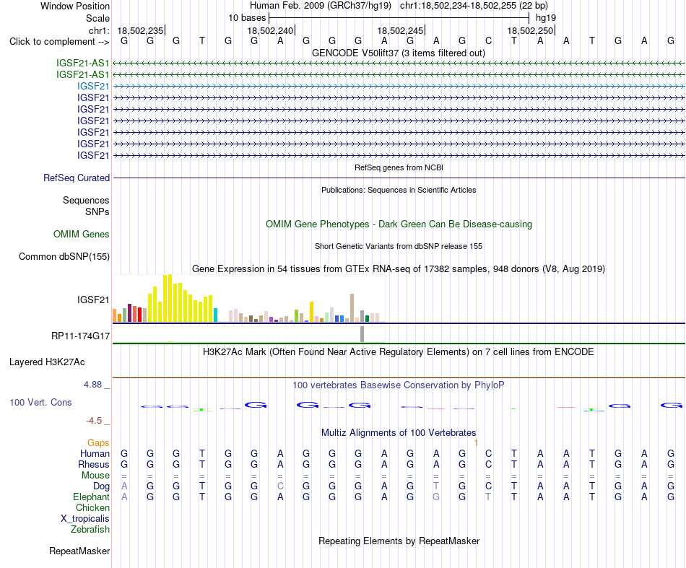The width and height of the screenshot is (686, 568).
Task: Click the Scale label
Action: (97, 18)
